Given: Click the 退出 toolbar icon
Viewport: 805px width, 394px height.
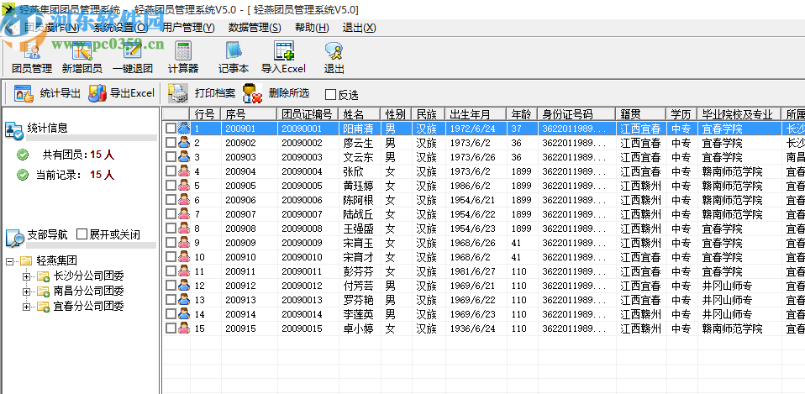Looking at the screenshot, I should click(x=334, y=50).
